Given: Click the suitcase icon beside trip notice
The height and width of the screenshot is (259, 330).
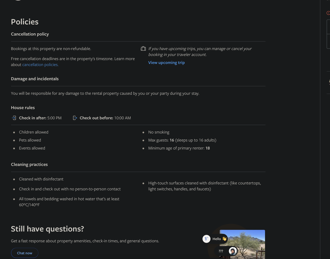Looking at the screenshot, I should point(143,49).
